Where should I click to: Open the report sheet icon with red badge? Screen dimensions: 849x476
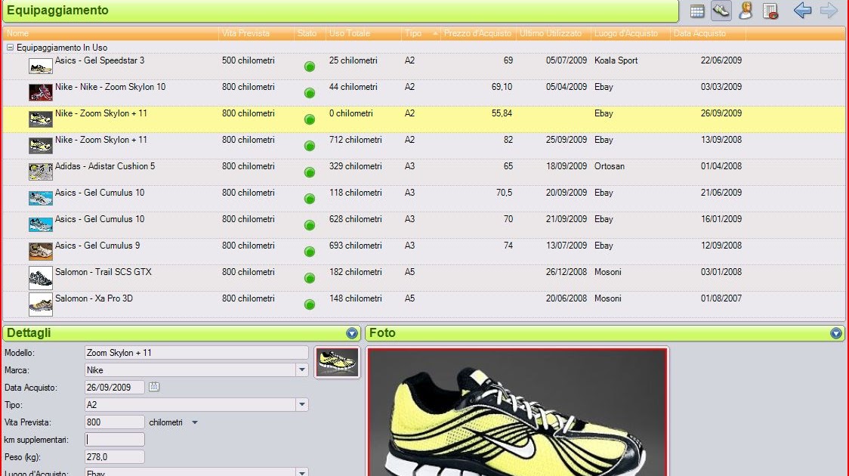(770, 11)
